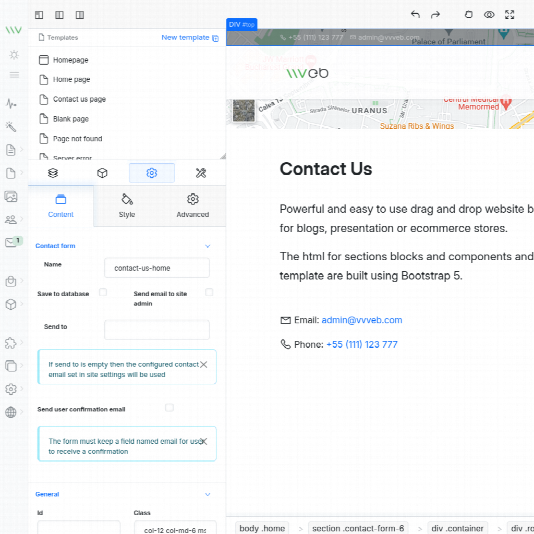Image resolution: width=534 pixels, height=534 pixels.
Task: Open the globe icon in sidebar
Action: tap(11, 412)
